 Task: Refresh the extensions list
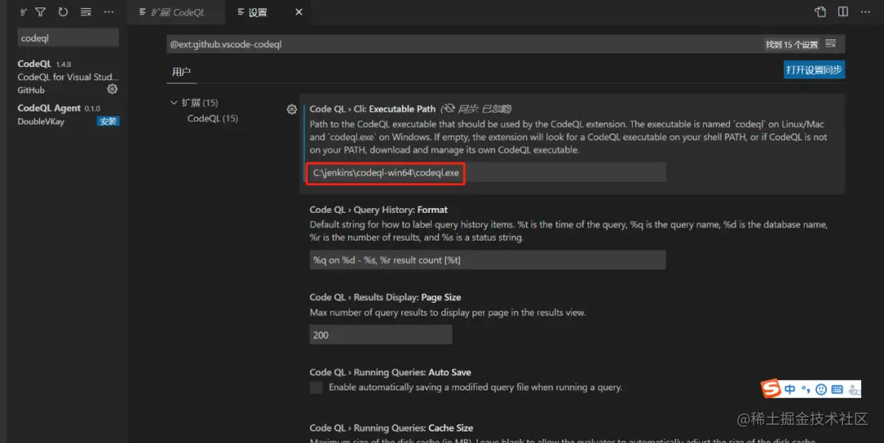[63, 11]
